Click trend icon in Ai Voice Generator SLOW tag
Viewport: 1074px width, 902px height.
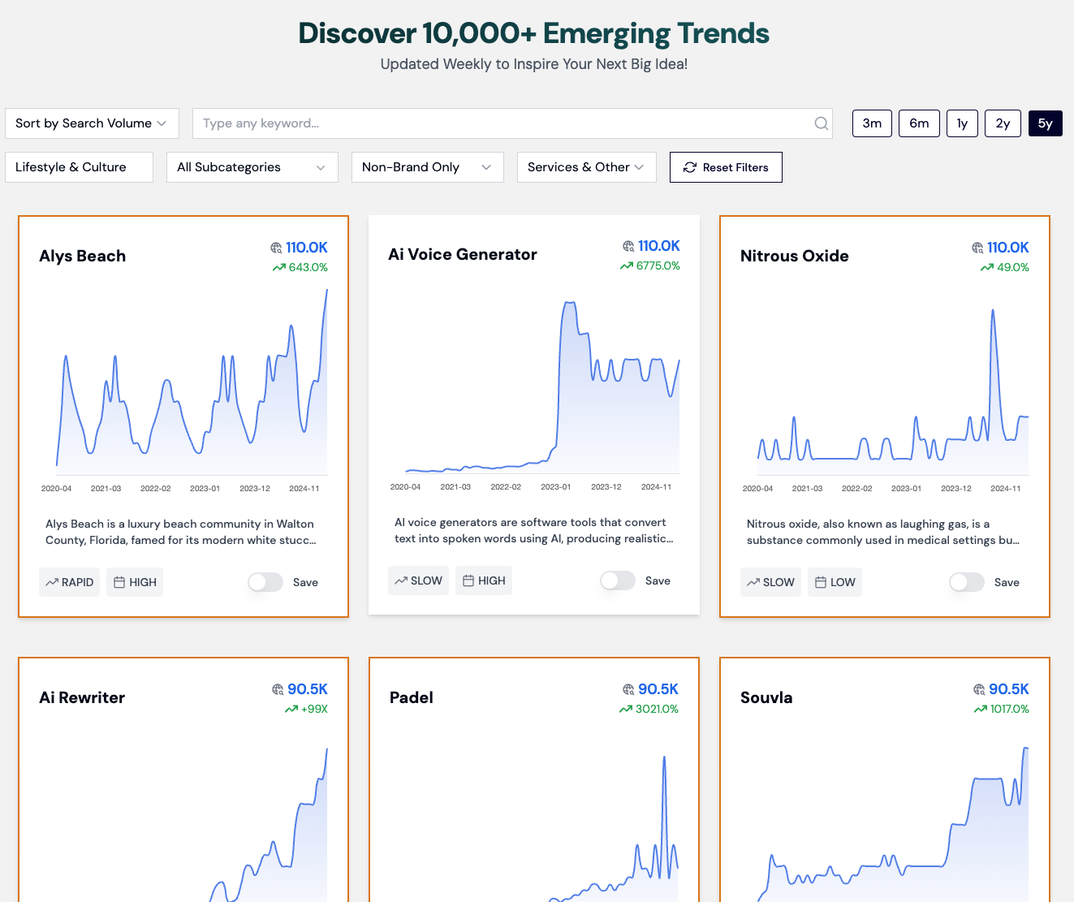tap(401, 580)
